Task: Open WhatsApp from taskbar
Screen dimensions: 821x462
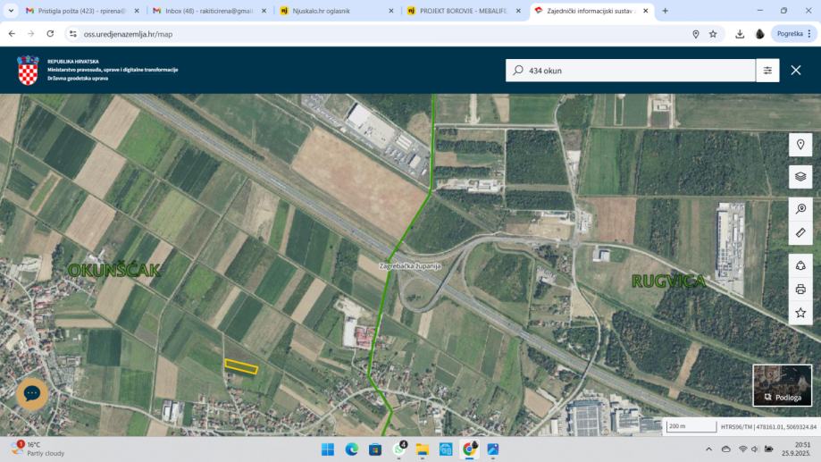Action: (x=399, y=449)
